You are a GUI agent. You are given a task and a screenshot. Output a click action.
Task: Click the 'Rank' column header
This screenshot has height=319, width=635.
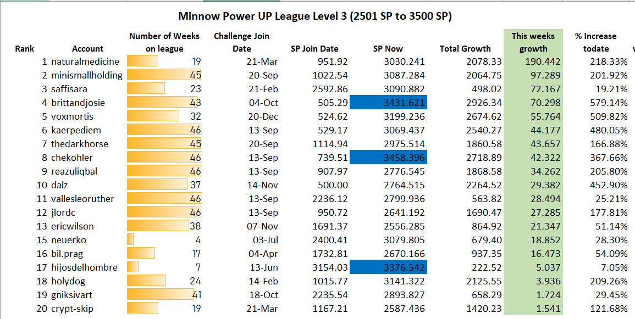[x=25, y=49]
